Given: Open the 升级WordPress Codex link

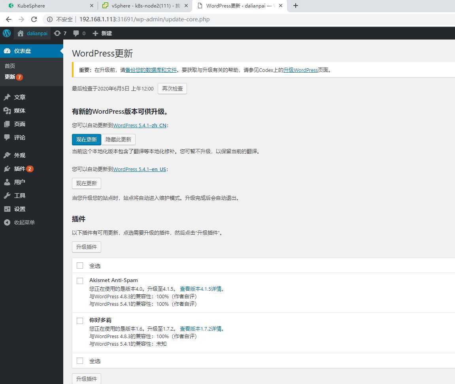Looking at the screenshot, I should point(300,70).
